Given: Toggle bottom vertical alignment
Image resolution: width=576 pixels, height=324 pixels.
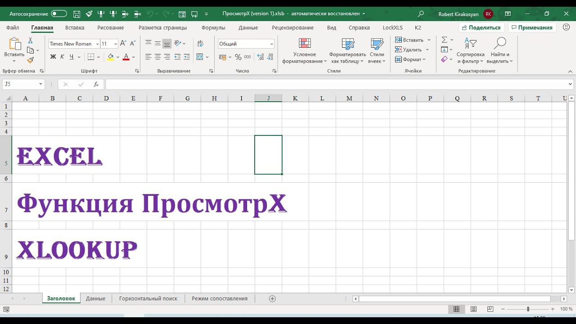Looking at the screenshot, I should [x=167, y=43].
